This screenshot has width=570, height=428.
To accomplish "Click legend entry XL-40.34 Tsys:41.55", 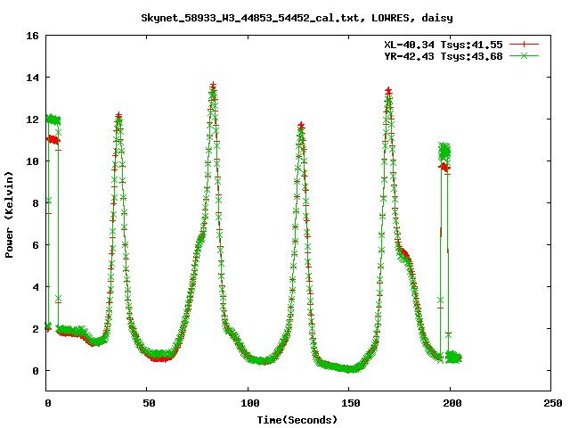I will coord(444,45).
